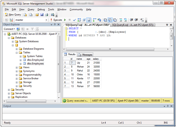Pin the Output panel
The height and width of the screenshot is (127, 176).
[x=168, y=106]
